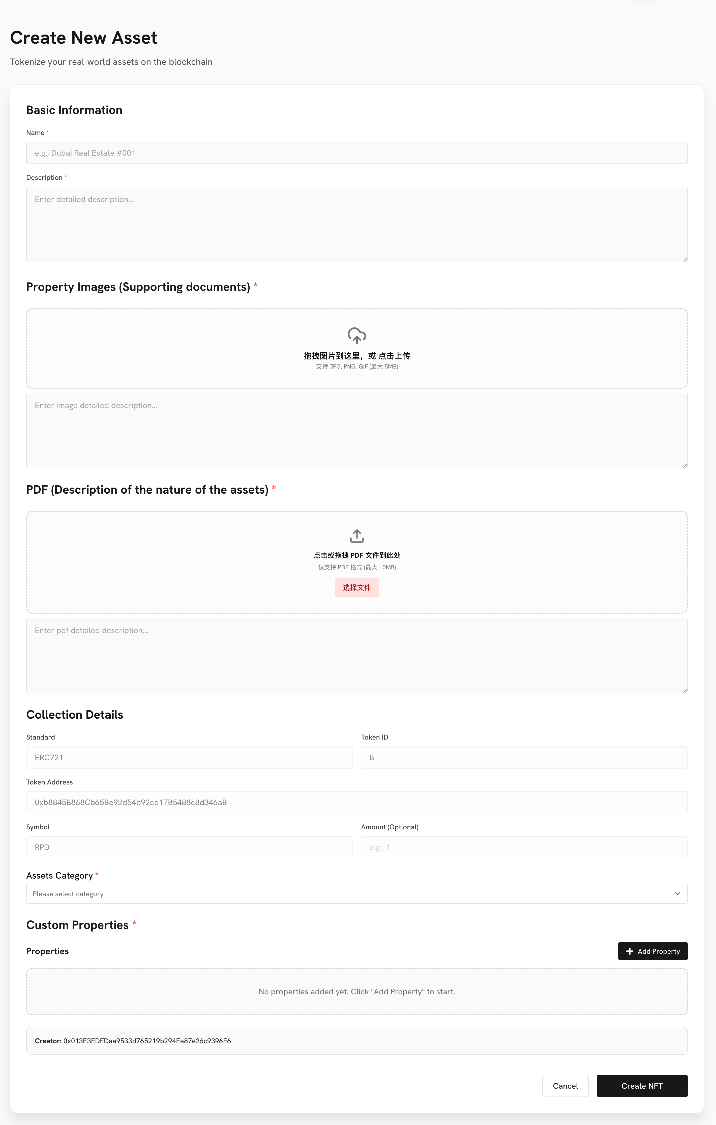
Task: Click the cloud upload icon for images
Action: pos(357,335)
